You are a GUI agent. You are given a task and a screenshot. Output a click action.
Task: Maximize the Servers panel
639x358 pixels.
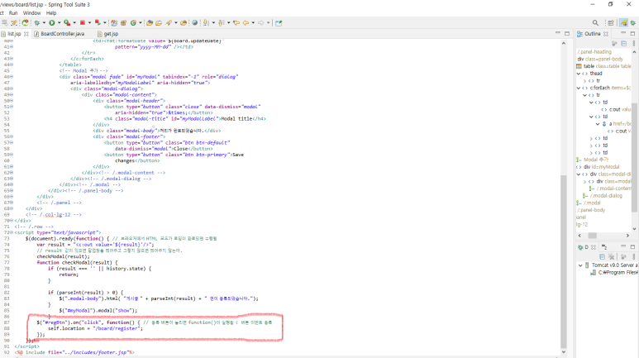coord(632,246)
